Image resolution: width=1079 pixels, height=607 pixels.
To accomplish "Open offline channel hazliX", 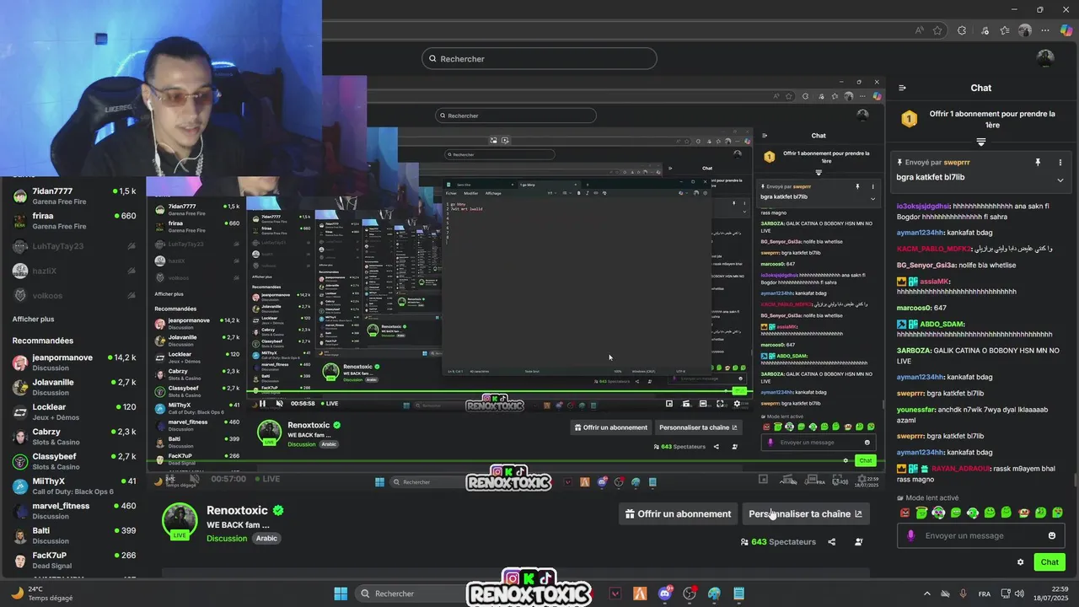I will point(73,271).
